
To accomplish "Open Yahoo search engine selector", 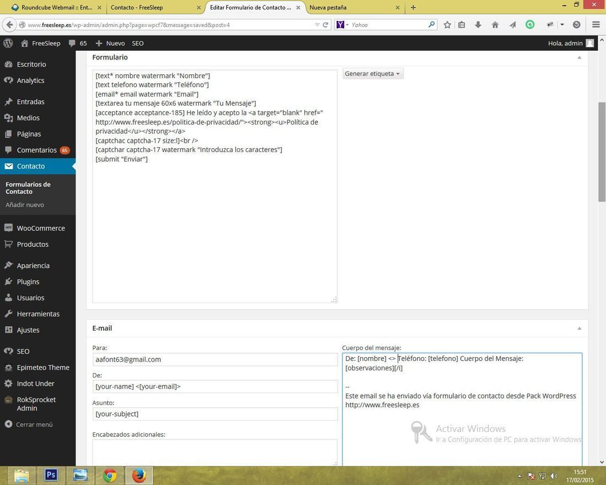I will tap(342, 25).
